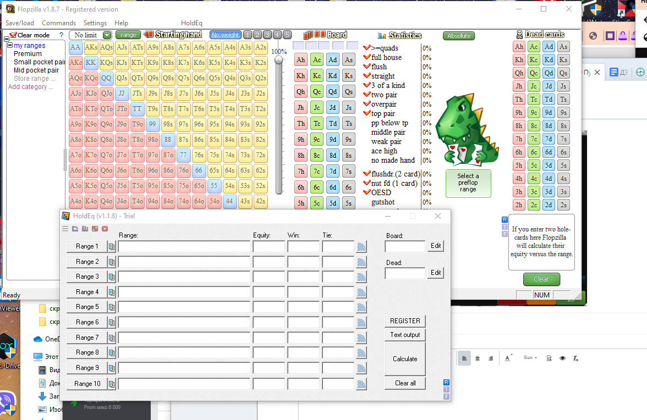Open the Size dropdown in editor toolbar
The height and width of the screenshot is (420, 647).
coord(530,358)
